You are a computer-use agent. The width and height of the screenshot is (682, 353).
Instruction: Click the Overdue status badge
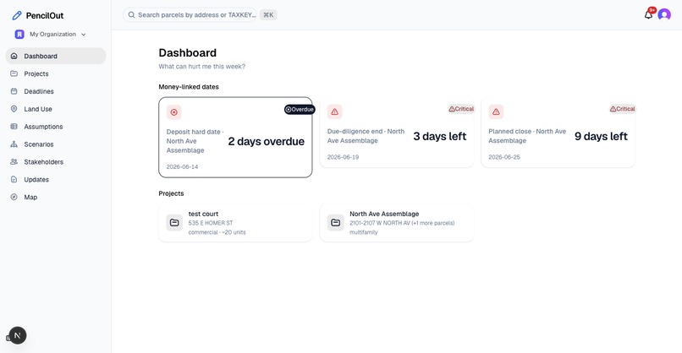click(300, 110)
